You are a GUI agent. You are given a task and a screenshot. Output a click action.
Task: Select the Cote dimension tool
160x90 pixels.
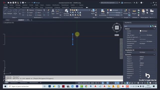click(57, 12)
